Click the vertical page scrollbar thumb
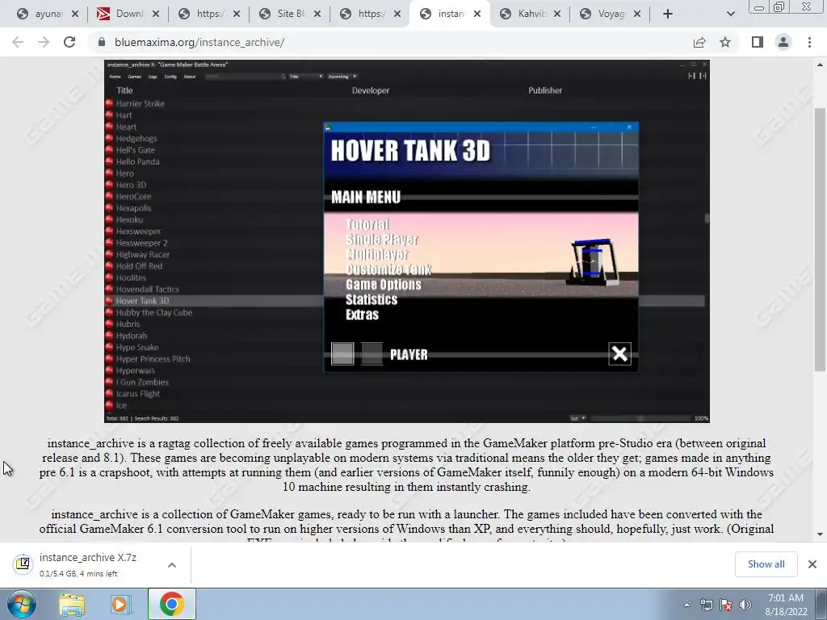This screenshot has height=620, width=827. (820, 239)
